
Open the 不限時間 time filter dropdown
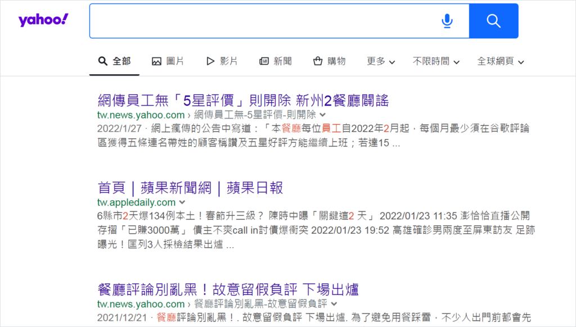pos(436,62)
